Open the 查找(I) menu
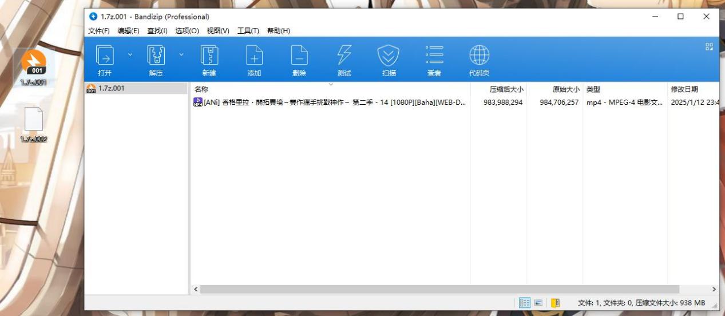Image resolution: width=725 pixels, height=316 pixels. point(157,31)
